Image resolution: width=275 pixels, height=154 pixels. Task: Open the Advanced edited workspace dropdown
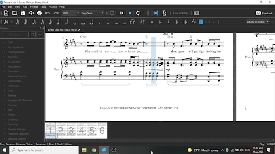257,22
